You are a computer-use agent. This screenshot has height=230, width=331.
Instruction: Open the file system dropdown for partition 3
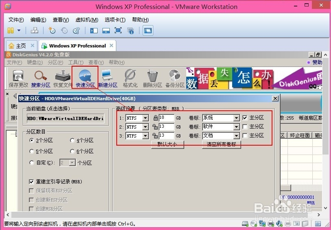pos(145,136)
